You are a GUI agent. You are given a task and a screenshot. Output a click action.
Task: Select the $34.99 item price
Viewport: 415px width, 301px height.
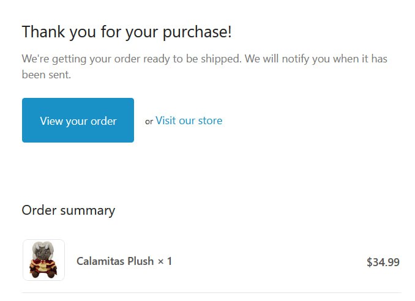point(383,262)
